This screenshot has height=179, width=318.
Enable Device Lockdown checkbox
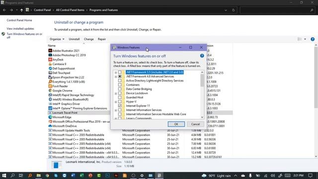pyautogui.click(x=120, y=93)
